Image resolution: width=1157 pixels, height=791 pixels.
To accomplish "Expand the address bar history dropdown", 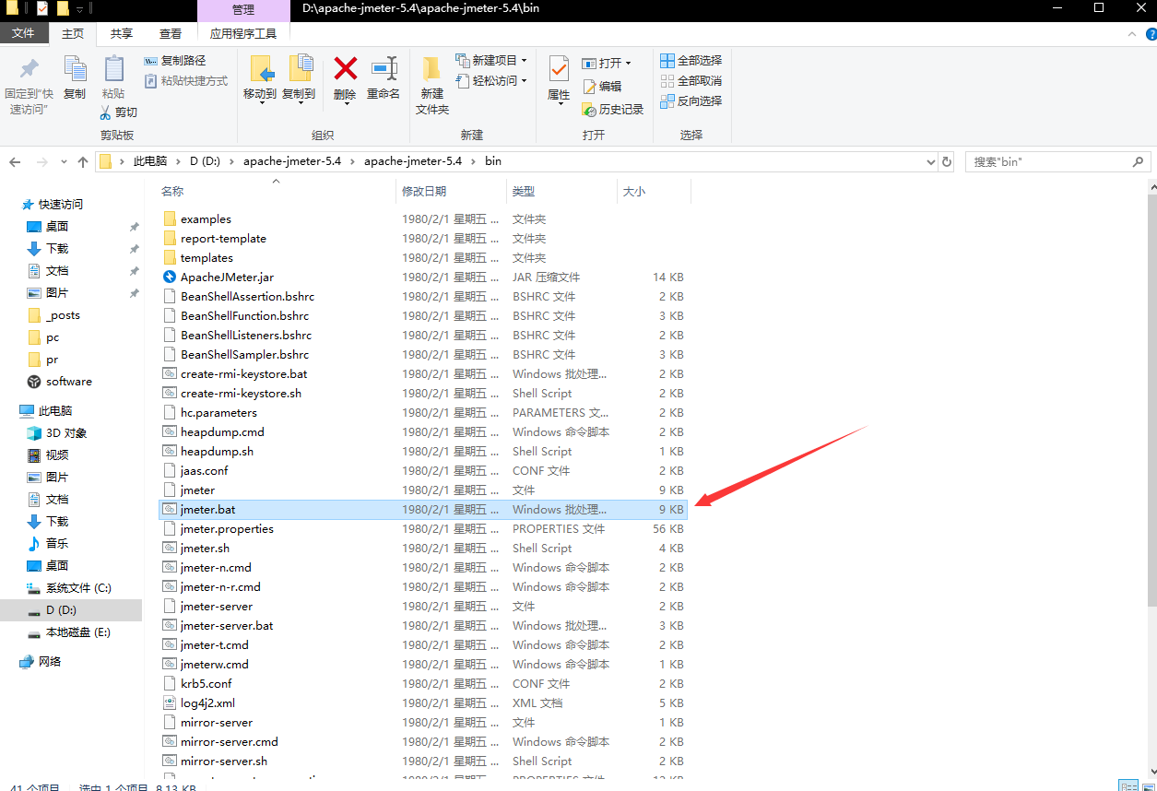I will point(930,161).
